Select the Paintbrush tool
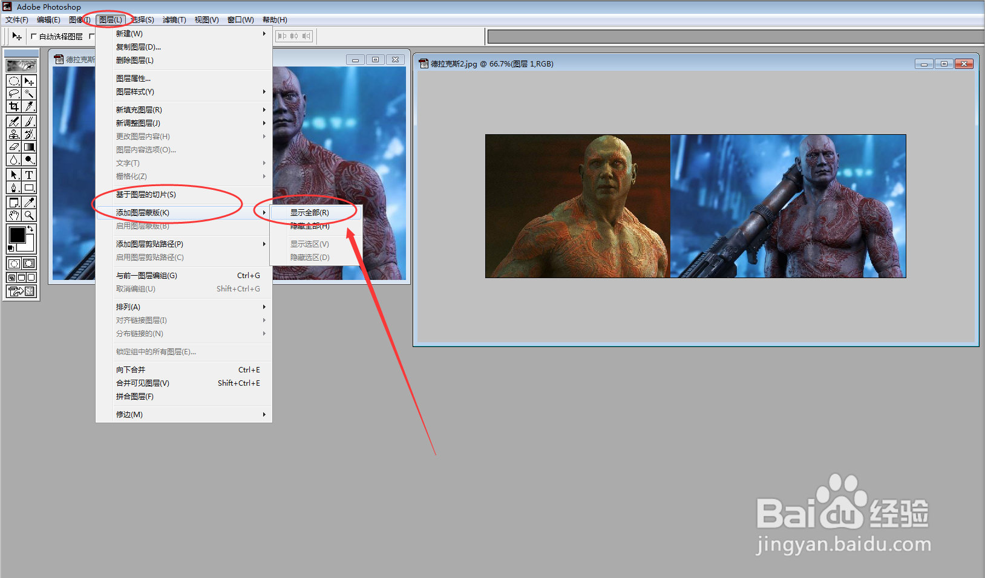Image resolution: width=985 pixels, height=578 pixels. point(29,122)
